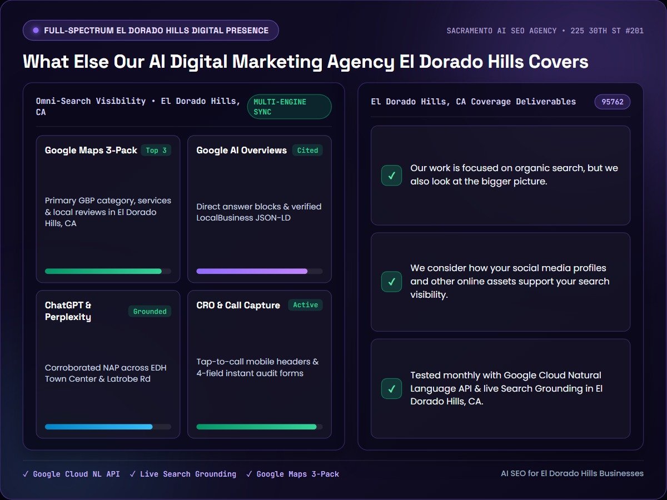The width and height of the screenshot is (667, 500).
Task: Click the 95762 zip code badge
Action: coord(613,102)
